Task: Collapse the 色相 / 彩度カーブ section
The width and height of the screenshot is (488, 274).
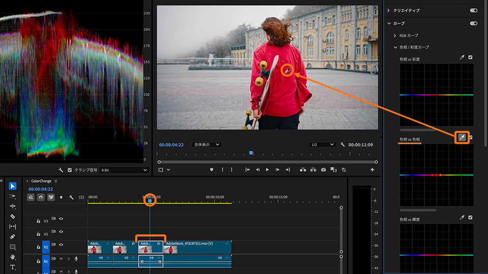Action: point(395,47)
